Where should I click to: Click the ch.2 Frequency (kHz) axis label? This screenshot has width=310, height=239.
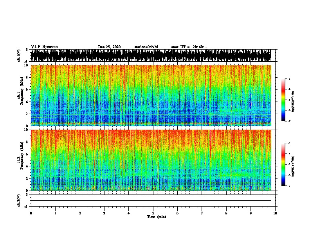pyautogui.click(x=20, y=155)
